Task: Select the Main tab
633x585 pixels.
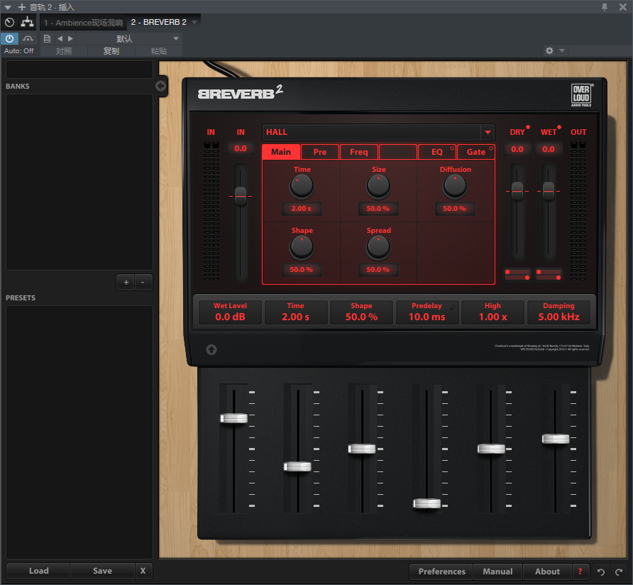Action: pyautogui.click(x=281, y=152)
